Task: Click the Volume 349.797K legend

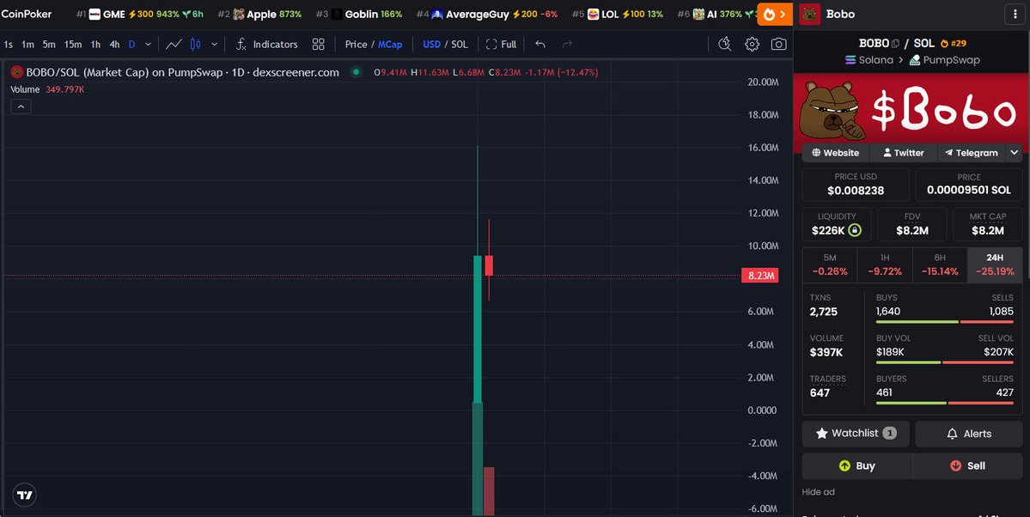Action: point(47,89)
